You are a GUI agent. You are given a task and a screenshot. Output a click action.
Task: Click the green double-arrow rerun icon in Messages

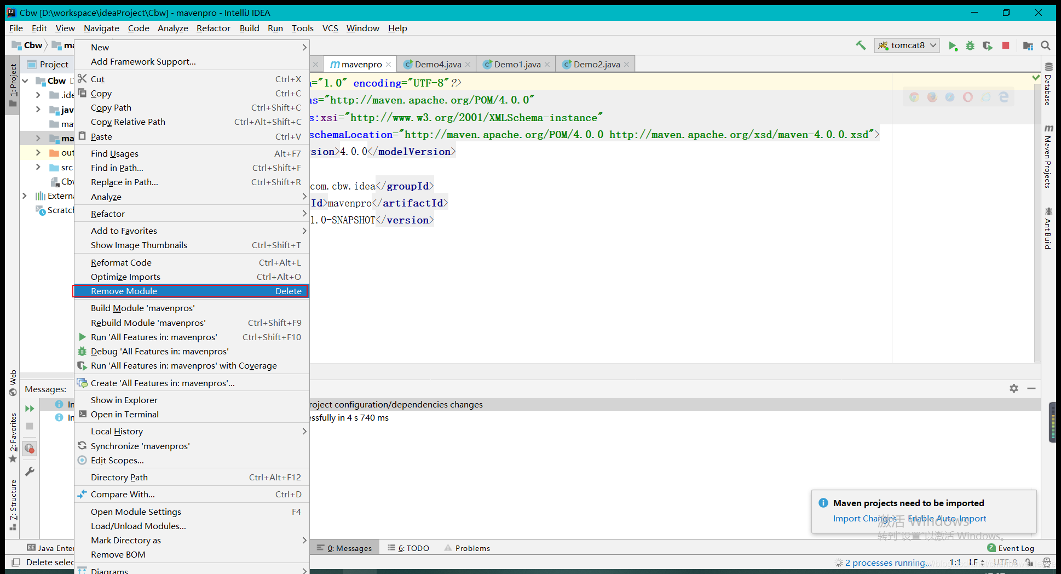tap(30, 409)
